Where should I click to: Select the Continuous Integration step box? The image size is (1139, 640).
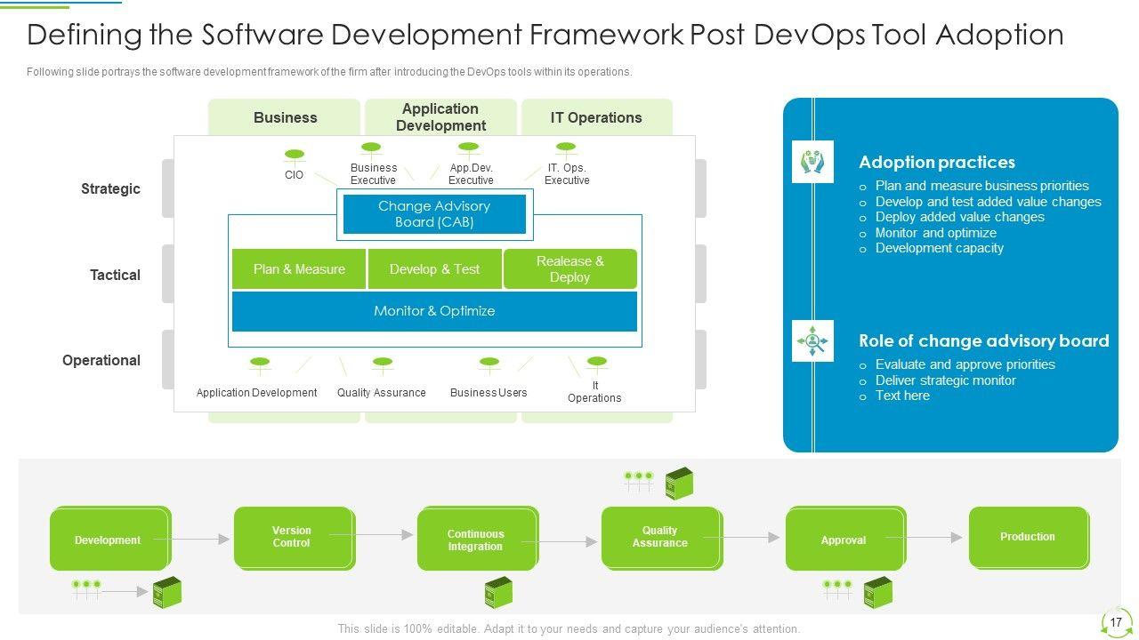click(x=476, y=540)
